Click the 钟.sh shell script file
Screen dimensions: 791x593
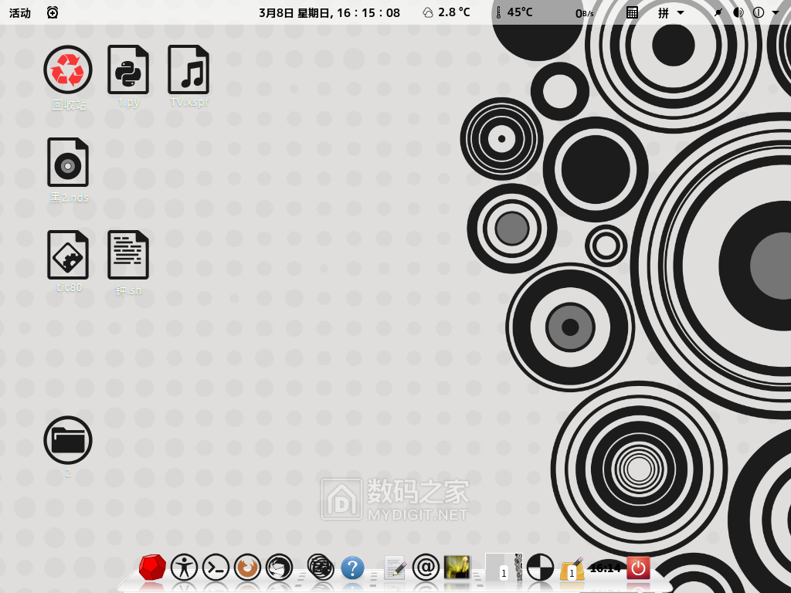tap(128, 256)
